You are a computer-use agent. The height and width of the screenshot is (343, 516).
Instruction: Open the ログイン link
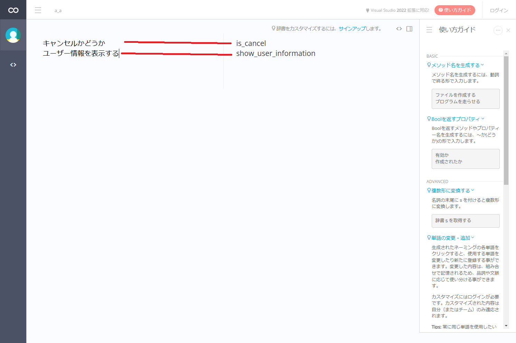499,10
